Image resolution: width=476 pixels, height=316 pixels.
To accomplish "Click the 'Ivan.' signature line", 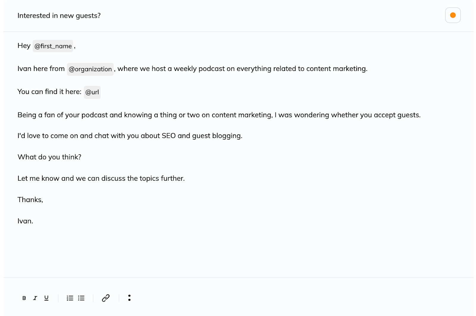I will (x=25, y=221).
